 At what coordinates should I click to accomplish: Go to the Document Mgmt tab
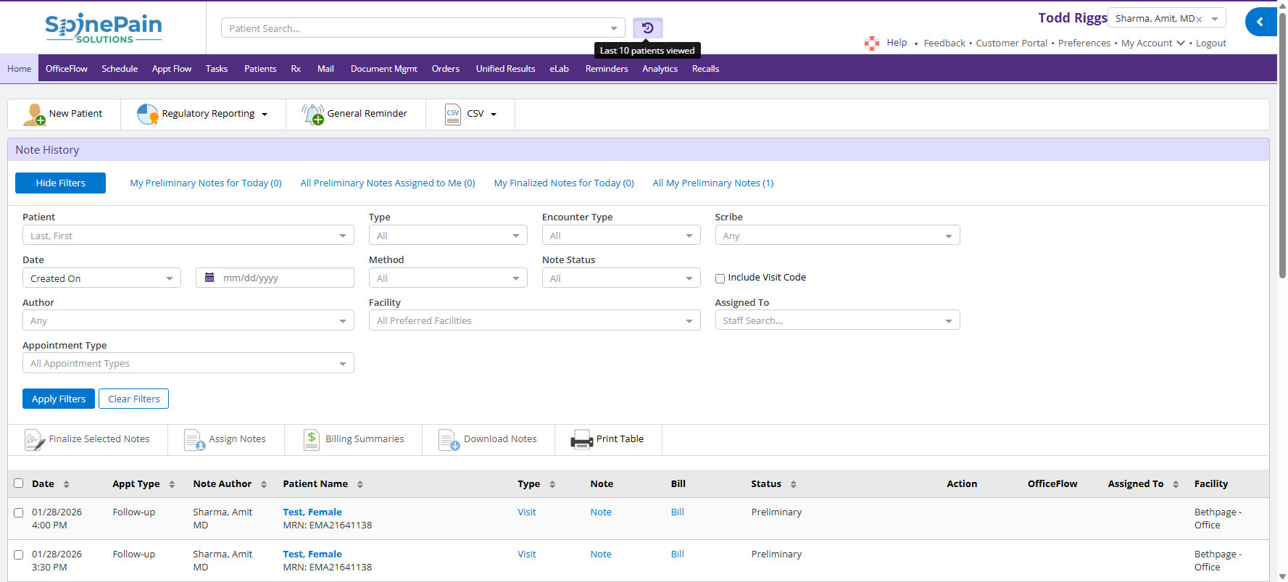[x=383, y=69]
